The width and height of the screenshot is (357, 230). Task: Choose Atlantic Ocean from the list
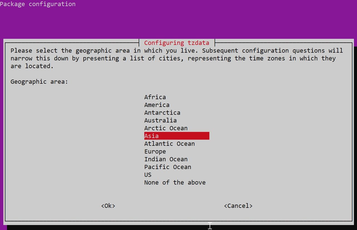[x=169, y=144]
